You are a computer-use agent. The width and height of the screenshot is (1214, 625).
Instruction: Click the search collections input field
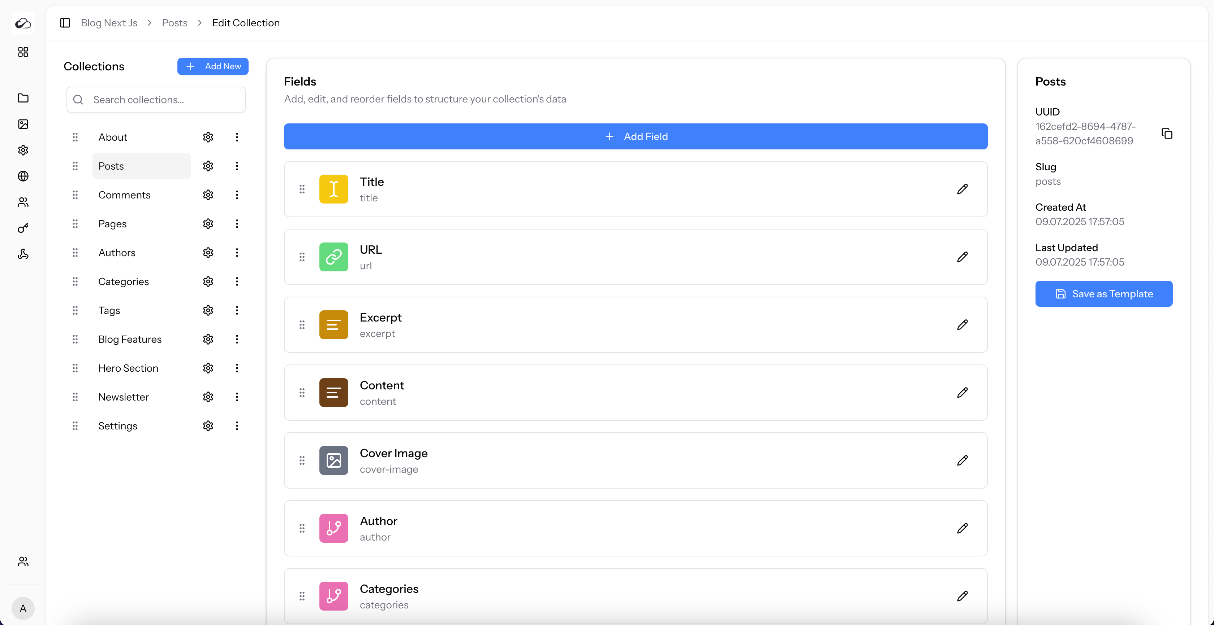155,99
